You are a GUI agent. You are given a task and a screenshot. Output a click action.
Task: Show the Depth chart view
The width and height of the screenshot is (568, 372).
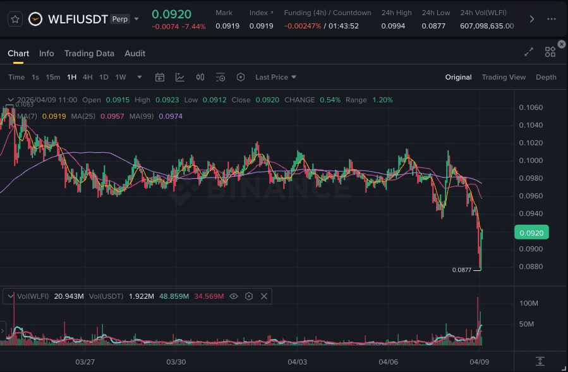click(x=546, y=77)
